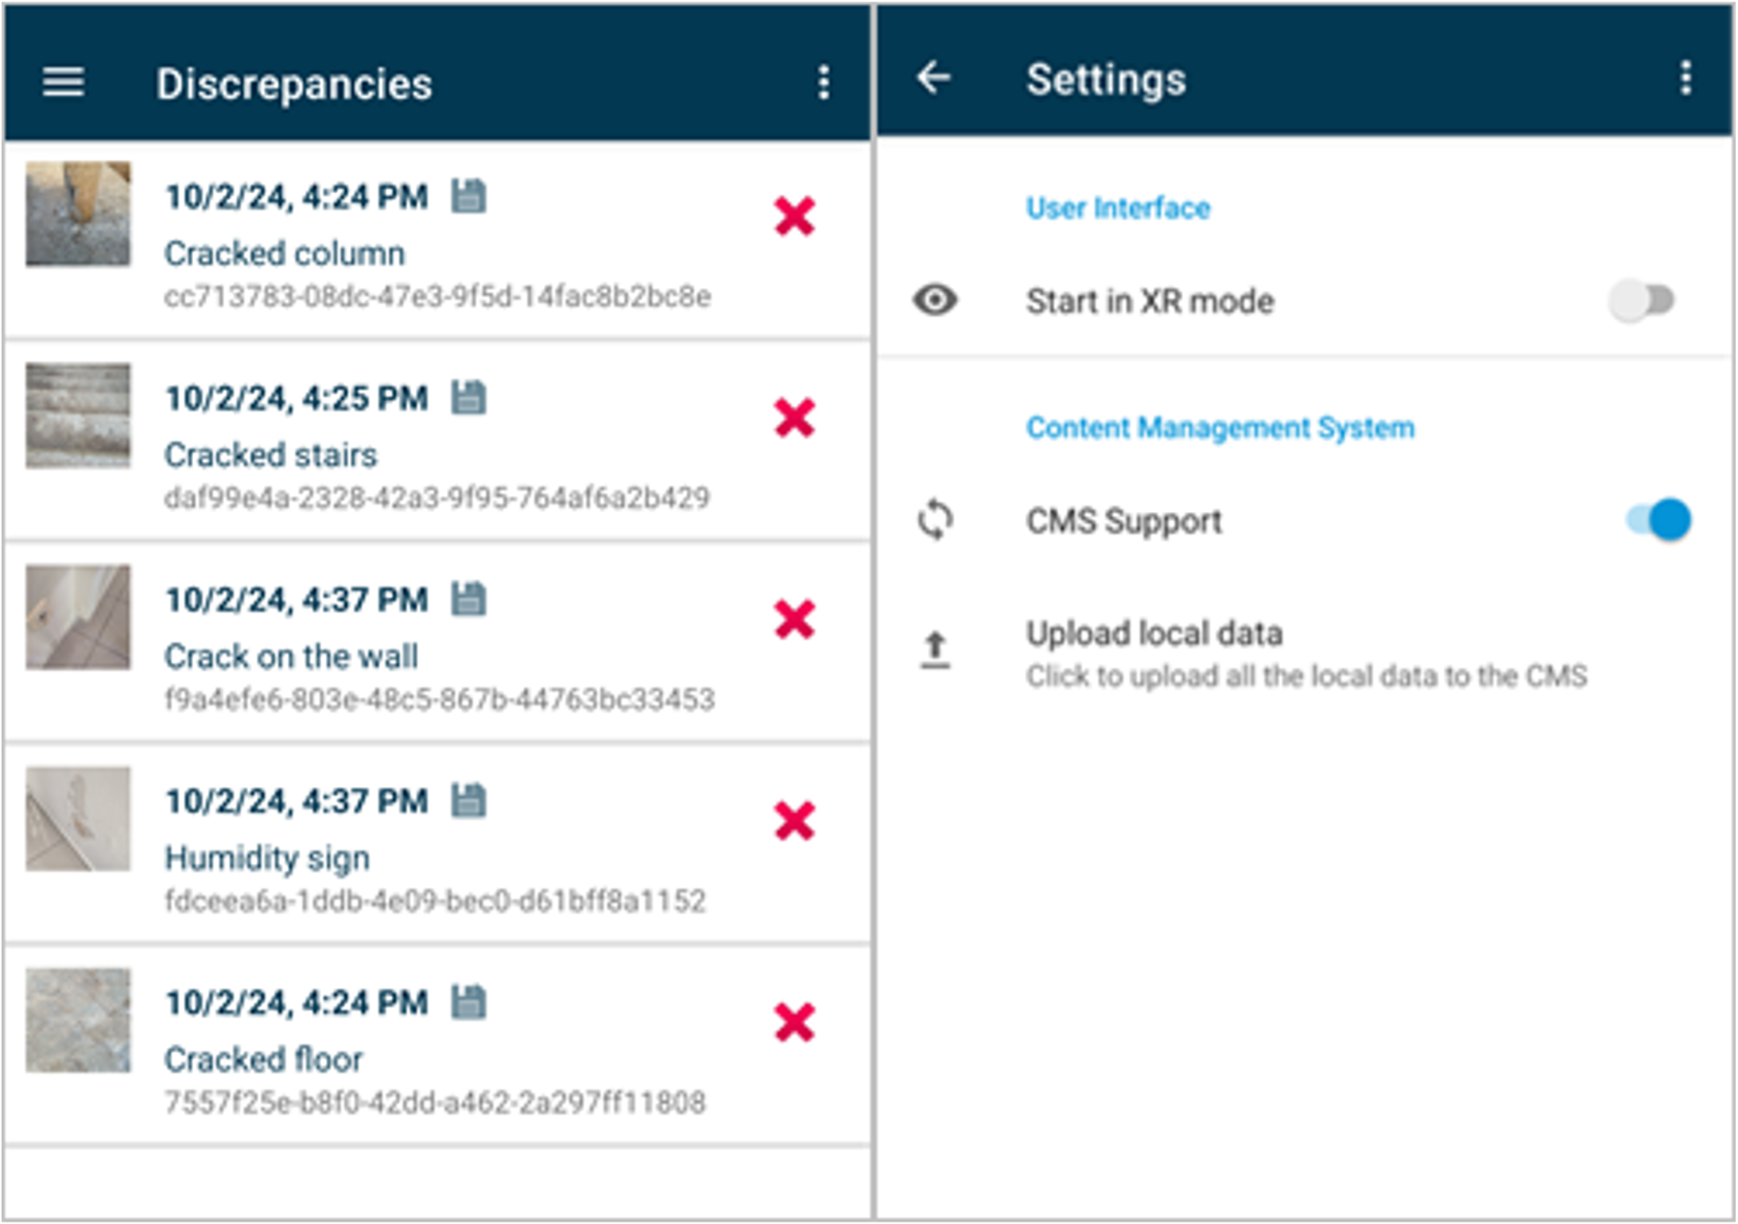Open the hamburger navigation menu
Screen dimensions: 1738x1224
63,82
